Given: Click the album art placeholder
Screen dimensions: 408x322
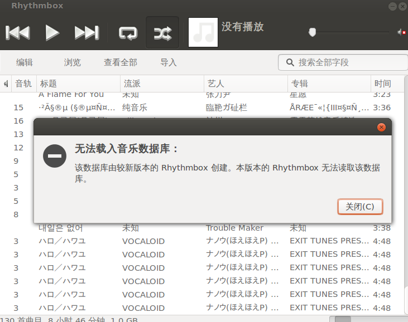Looking at the screenshot, I should (x=203, y=32).
